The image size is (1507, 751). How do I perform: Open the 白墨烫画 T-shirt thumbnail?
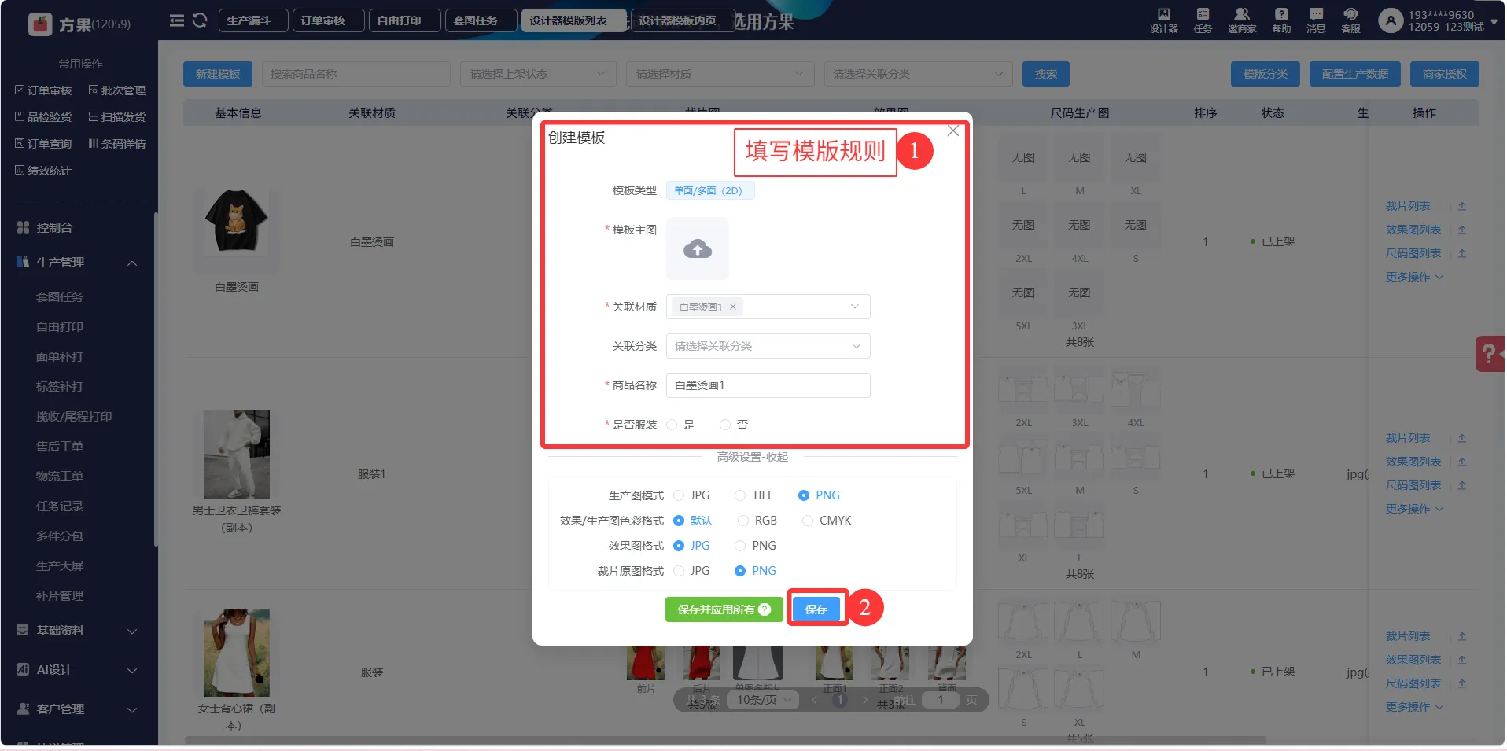click(x=237, y=220)
